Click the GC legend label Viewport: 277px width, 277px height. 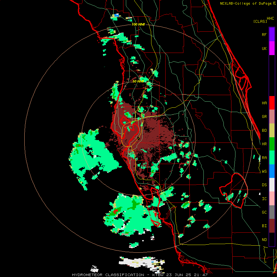click(x=264, y=212)
